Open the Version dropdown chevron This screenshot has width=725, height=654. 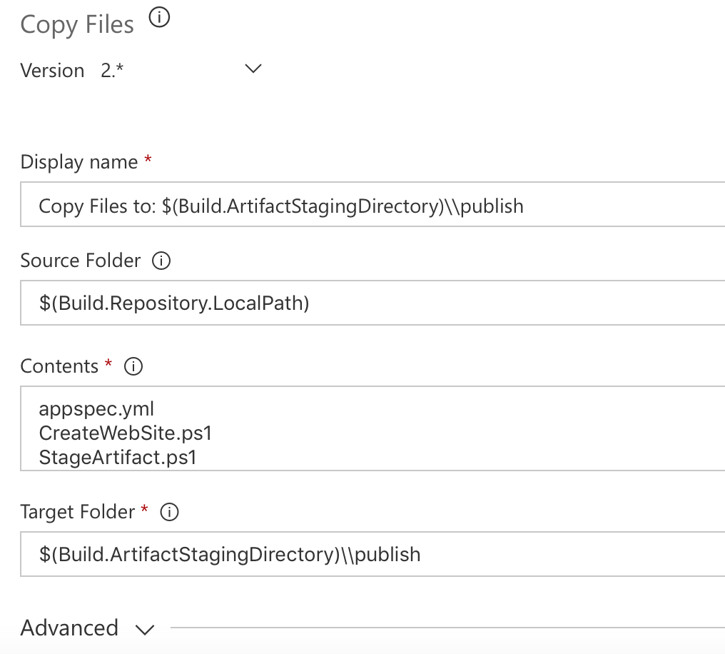(x=253, y=69)
